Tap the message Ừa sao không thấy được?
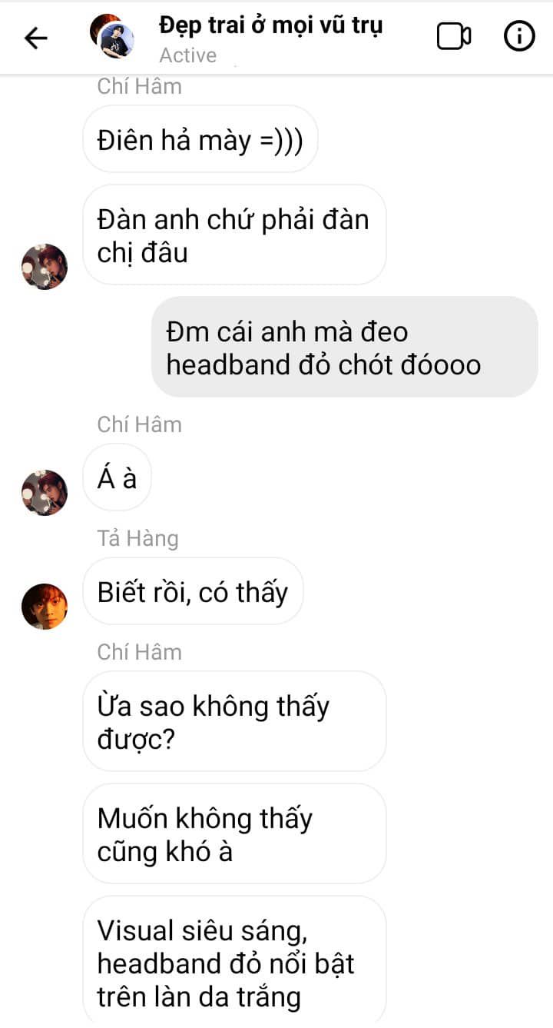The height and width of the screenshot is (1028, 553). pos(234,721)
